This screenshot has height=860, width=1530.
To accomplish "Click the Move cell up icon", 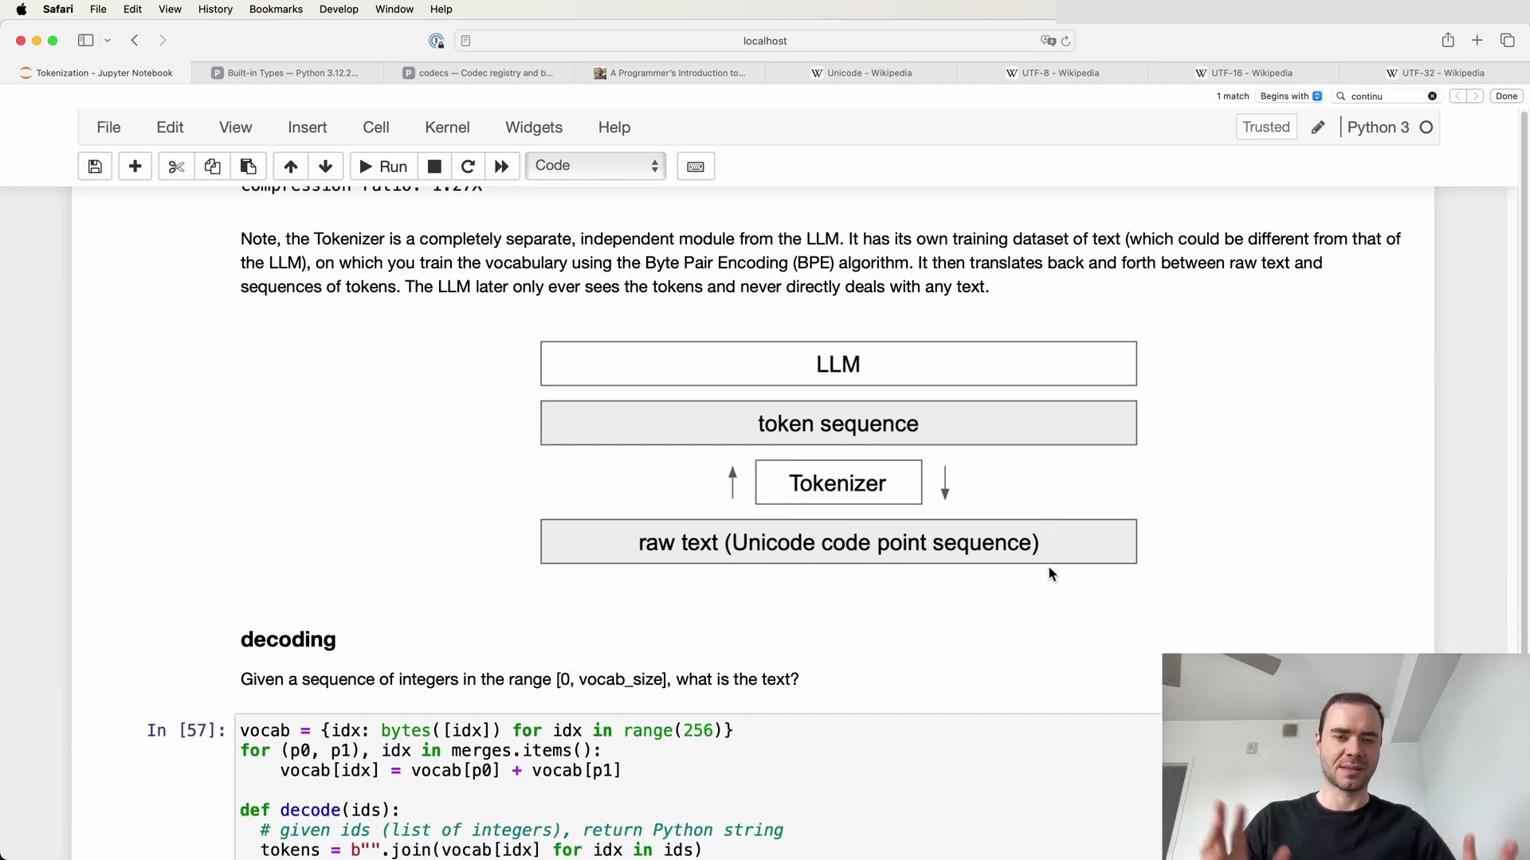I will [290, 165].
